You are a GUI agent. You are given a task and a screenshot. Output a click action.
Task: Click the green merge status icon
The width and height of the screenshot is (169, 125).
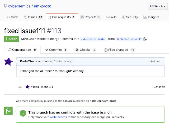[x=8, y=111]
